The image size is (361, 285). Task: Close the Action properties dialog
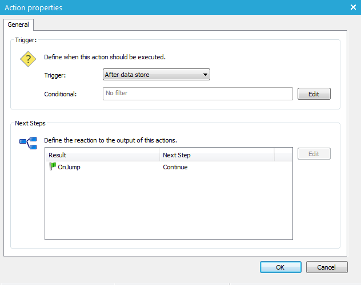pos(352,7)
